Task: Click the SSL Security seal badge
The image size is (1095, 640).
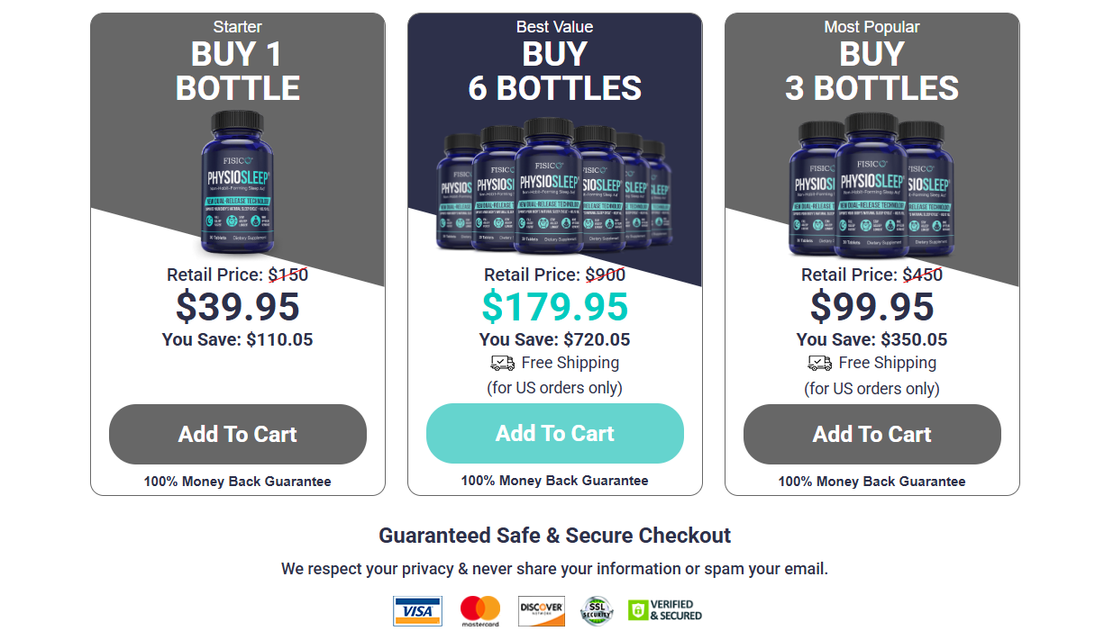Action: tap(596, 610)
